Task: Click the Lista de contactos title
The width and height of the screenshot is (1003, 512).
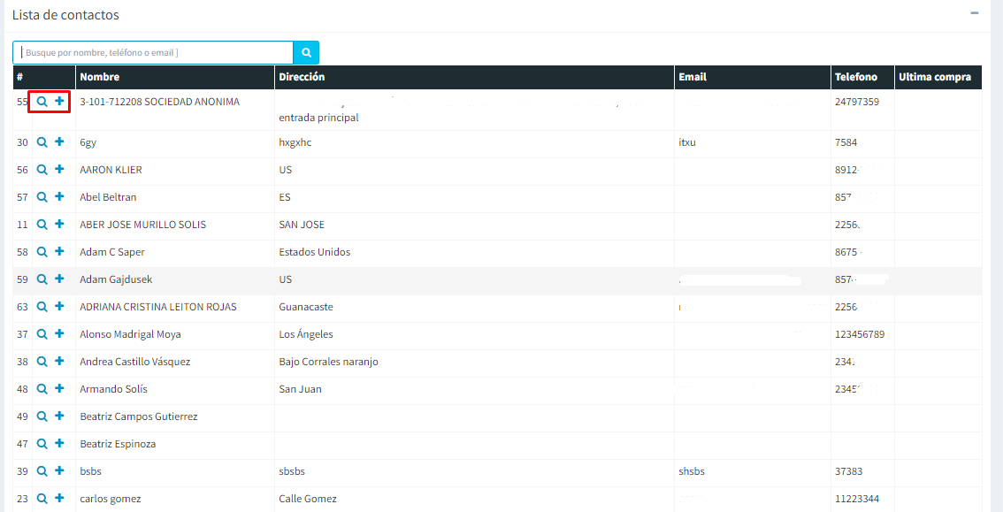Action: (65, 15)
